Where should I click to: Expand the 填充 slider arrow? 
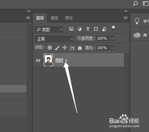pos(112,48)
